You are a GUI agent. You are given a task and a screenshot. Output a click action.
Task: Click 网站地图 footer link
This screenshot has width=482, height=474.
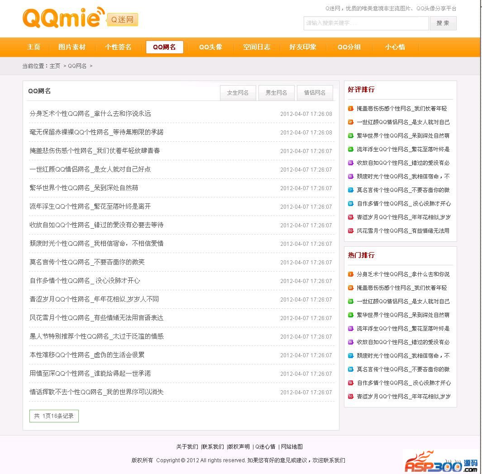tap(292, 447)
